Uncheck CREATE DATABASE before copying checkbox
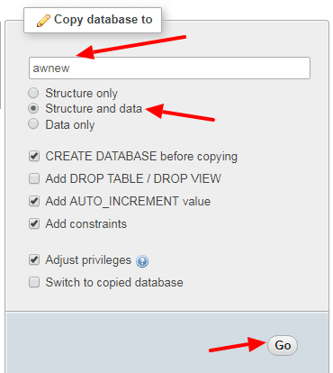 click(34, 156)
